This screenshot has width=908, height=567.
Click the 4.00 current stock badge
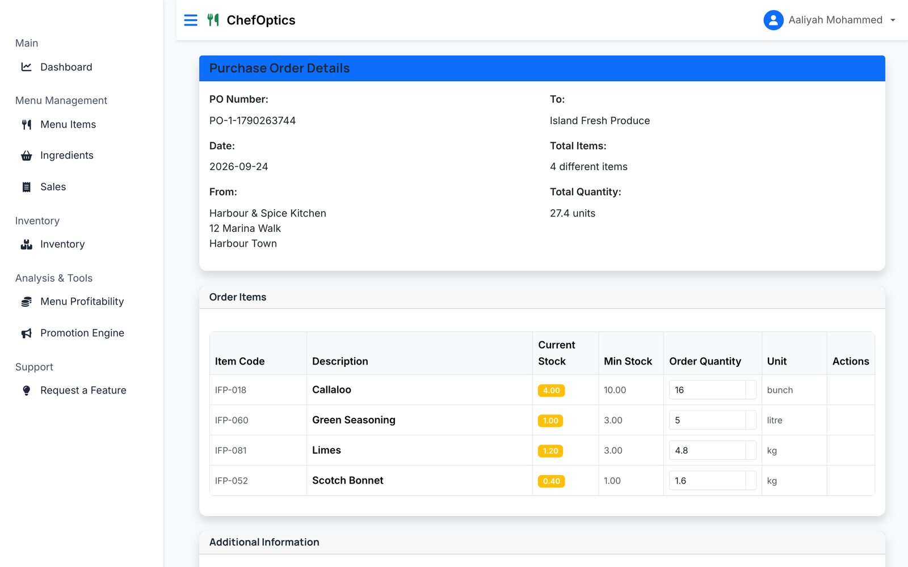[551, 390]
